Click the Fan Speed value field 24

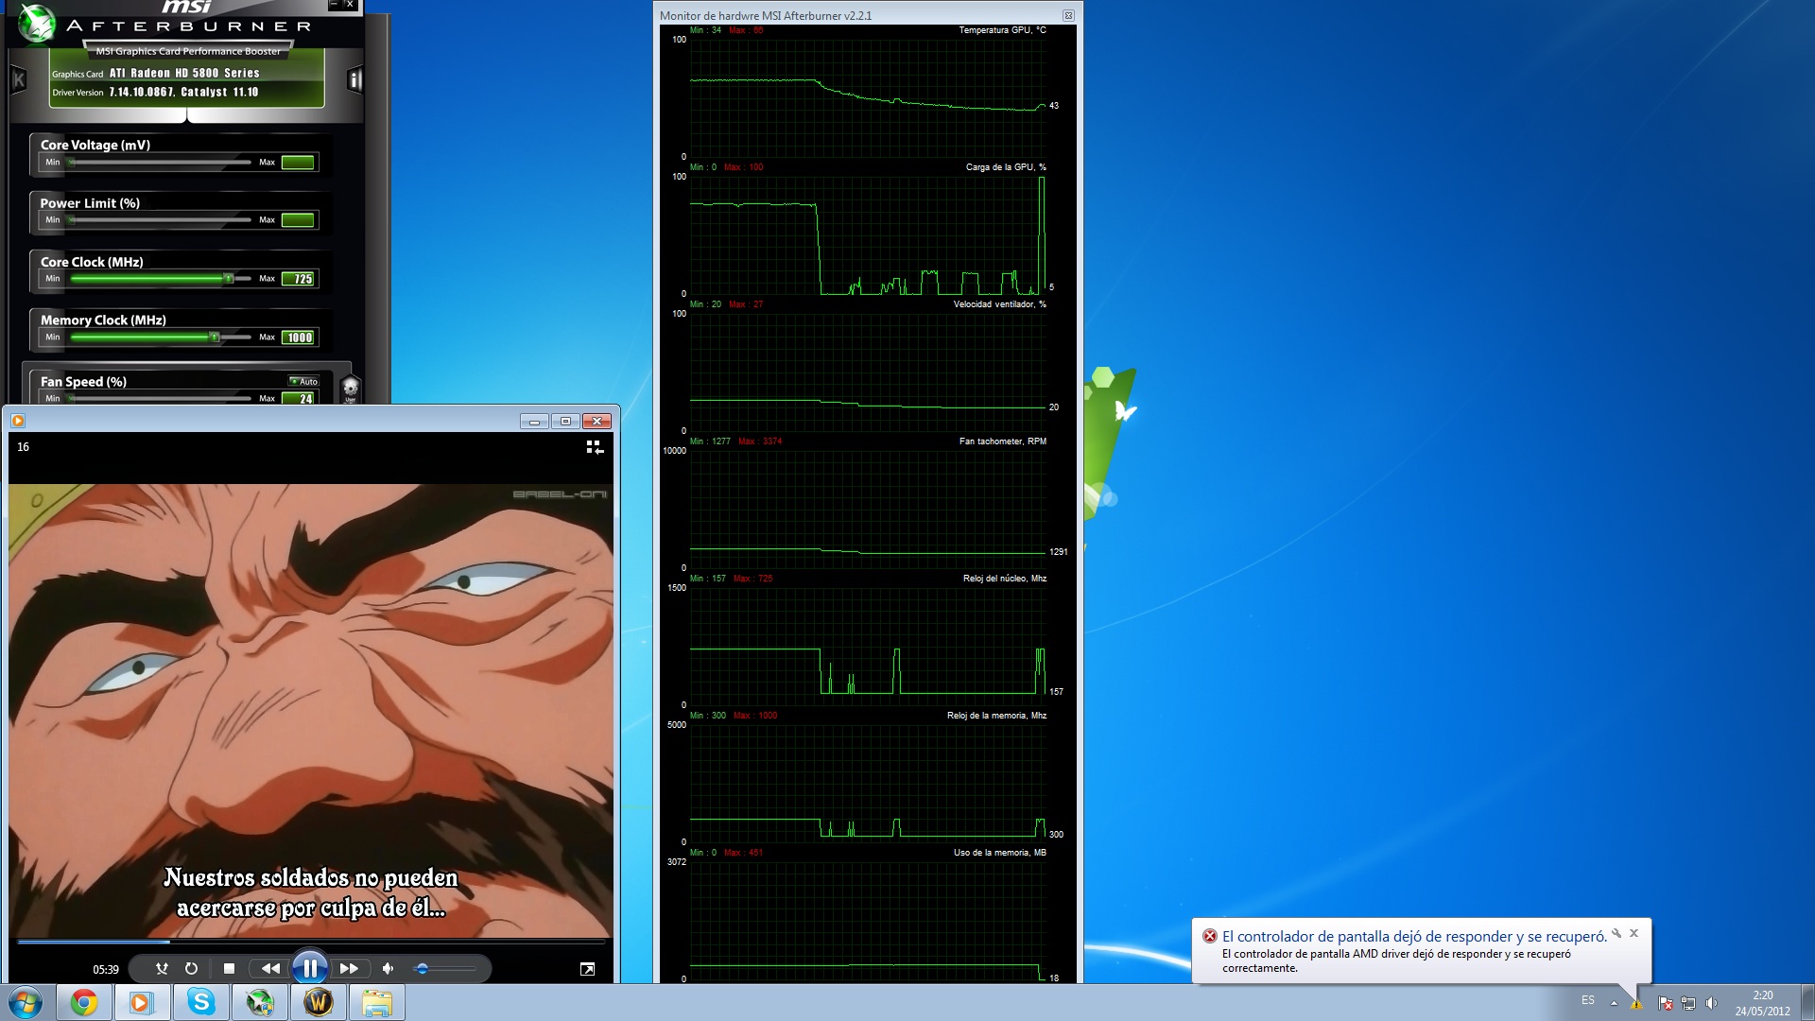tap(300, 398)
